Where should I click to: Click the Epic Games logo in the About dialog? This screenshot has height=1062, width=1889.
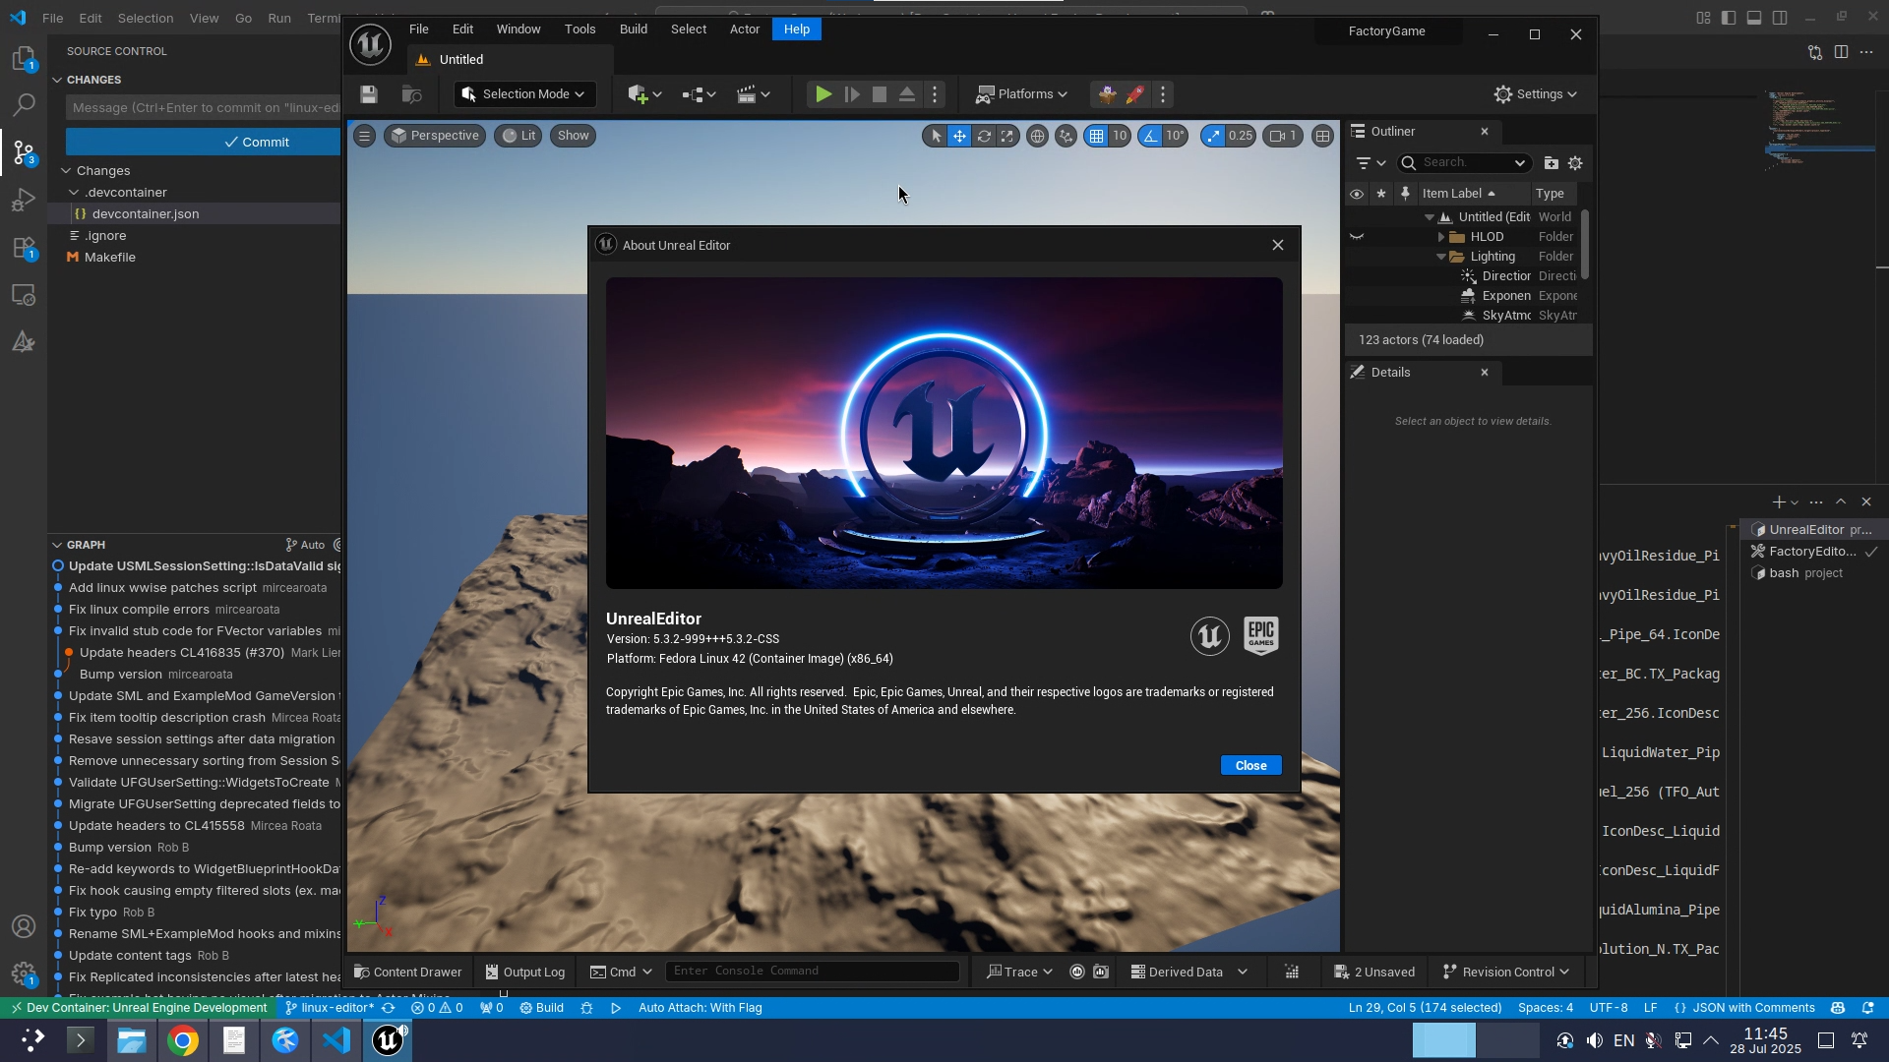(1260, 636)
